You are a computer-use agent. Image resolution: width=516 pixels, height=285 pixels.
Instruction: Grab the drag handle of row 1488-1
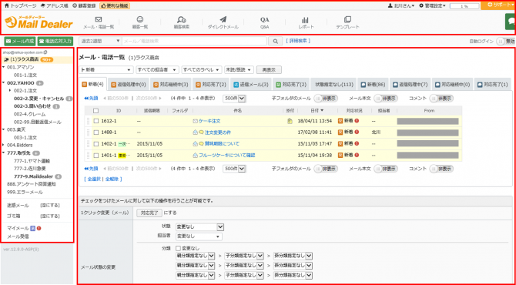pos(88,132)
